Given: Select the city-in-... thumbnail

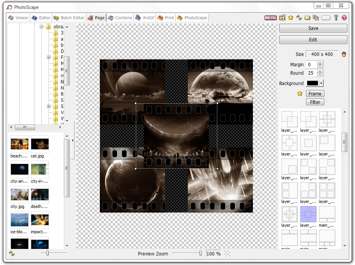Looking at the screenshot, I should point(40,170).
